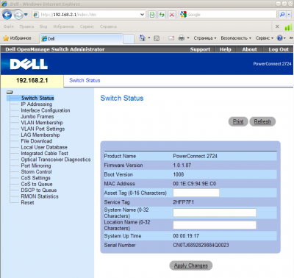
Task: Open Reset page in tree
Action: point(27,202)
